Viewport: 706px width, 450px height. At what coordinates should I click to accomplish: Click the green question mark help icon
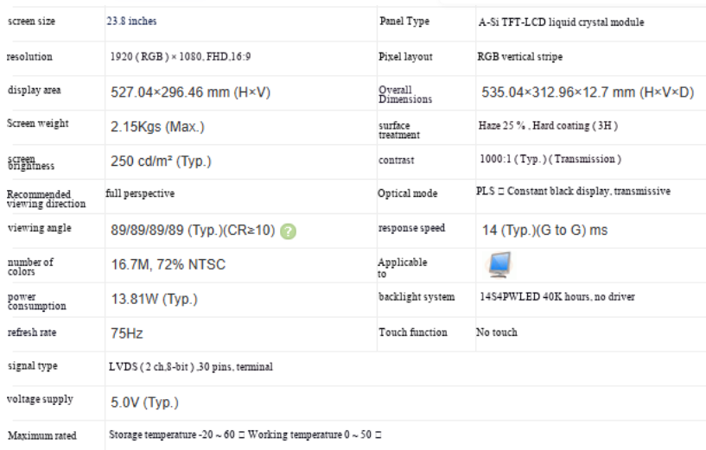click(288, 231)
